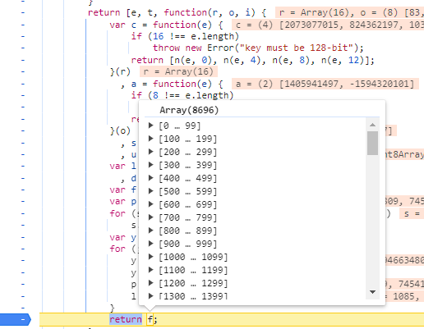This screenshot has height=329, width=424.
Task: Expand the [1200 … 1299] array range
Action: [150, 283]
